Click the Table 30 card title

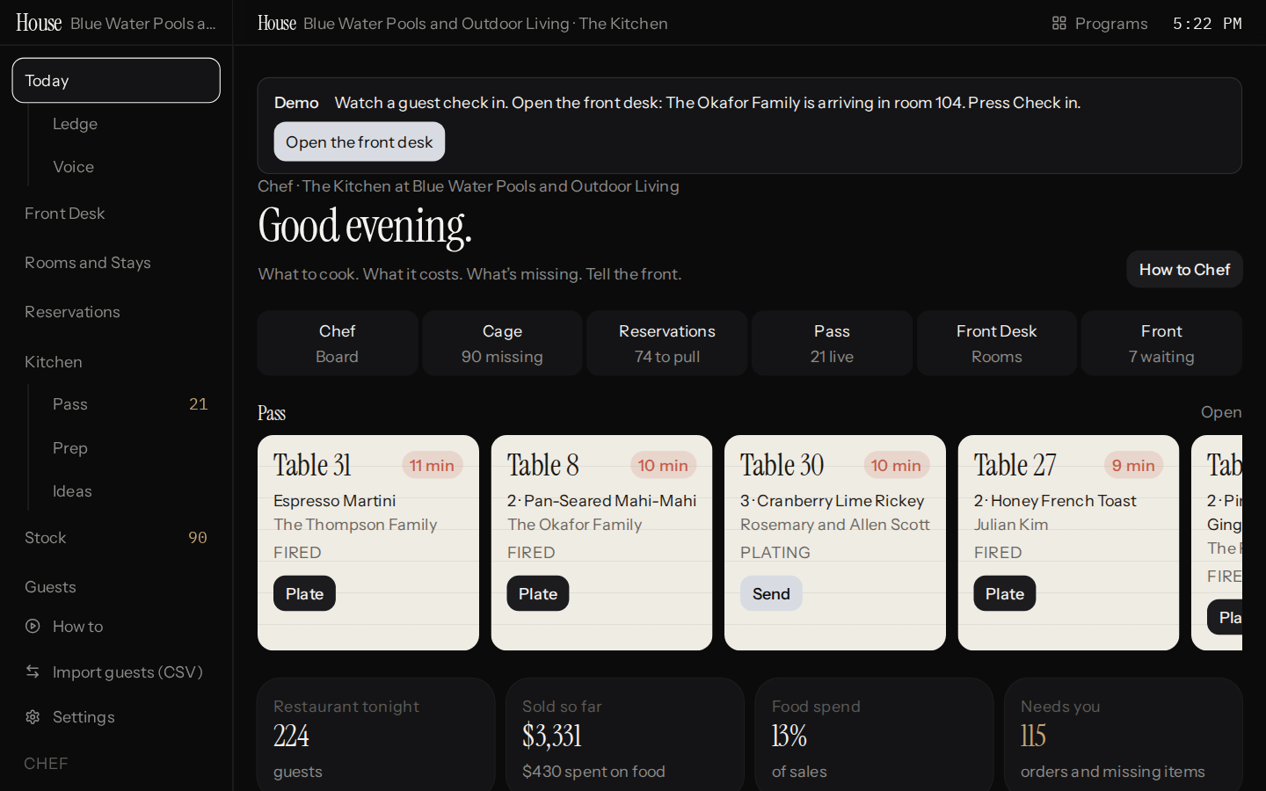782,465
